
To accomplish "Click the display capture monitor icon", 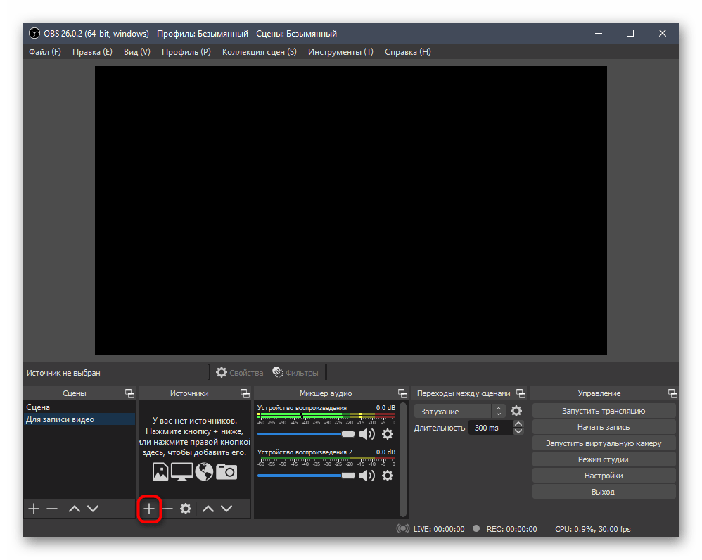I will (x=181, y=472).
